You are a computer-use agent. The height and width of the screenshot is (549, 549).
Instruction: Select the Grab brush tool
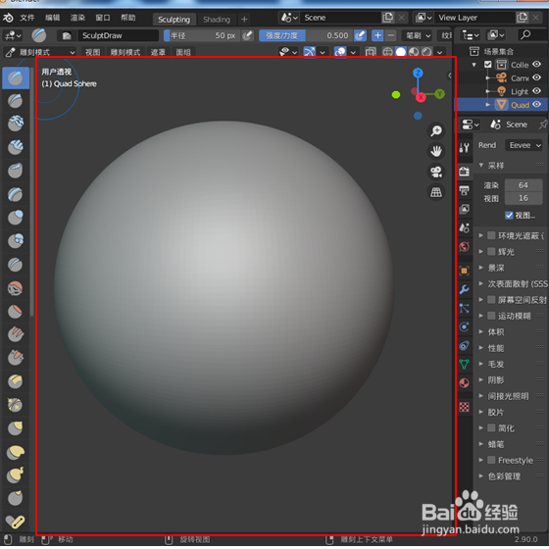click(16, 427)
